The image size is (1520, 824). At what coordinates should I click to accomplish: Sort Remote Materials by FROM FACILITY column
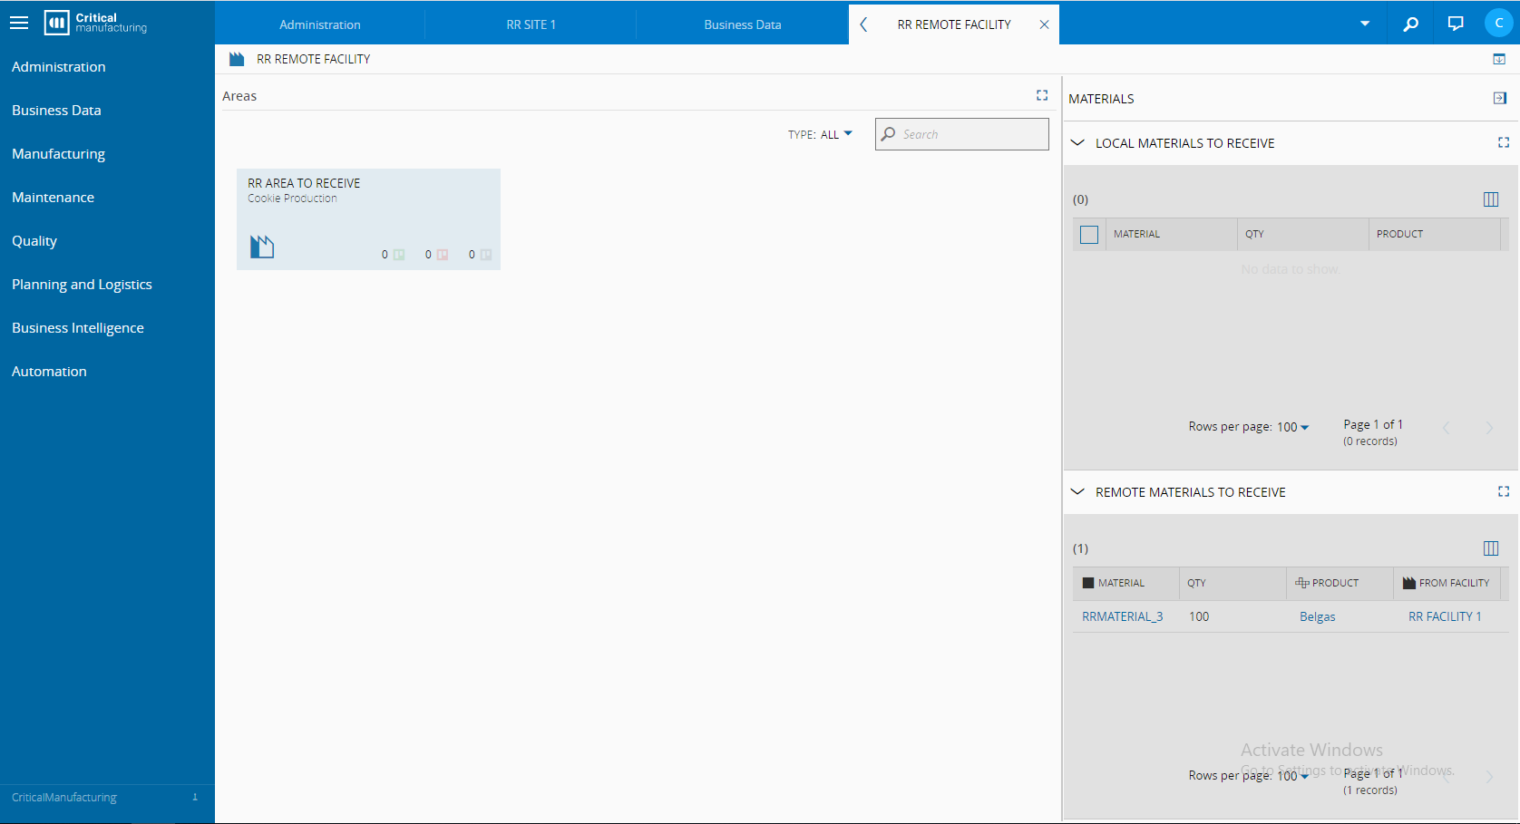pos(1447,584)
